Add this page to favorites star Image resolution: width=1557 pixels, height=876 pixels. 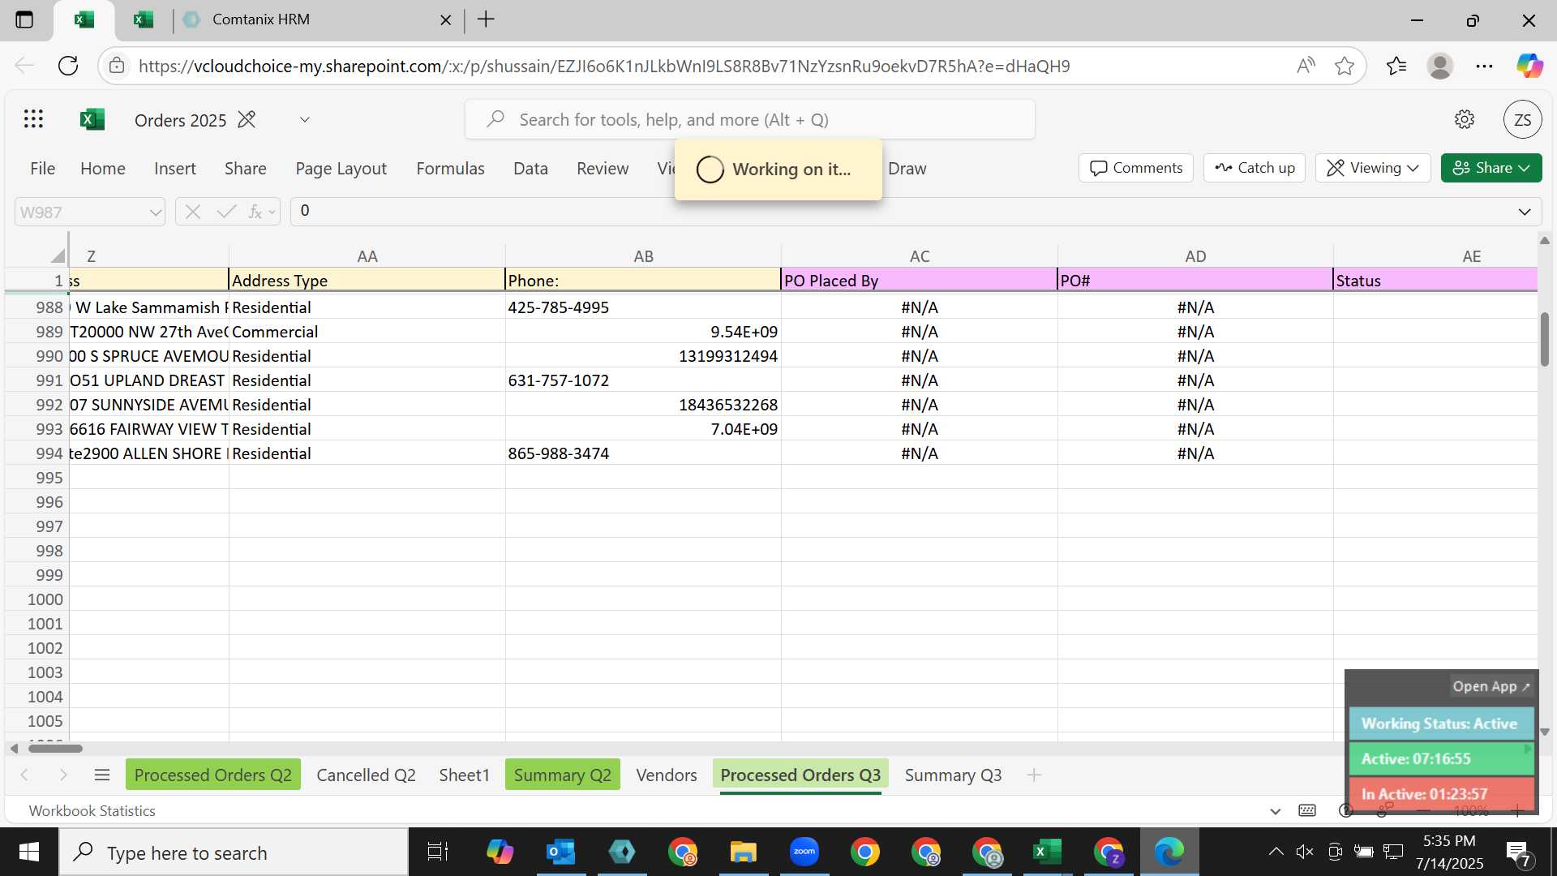click(1344, 66)
